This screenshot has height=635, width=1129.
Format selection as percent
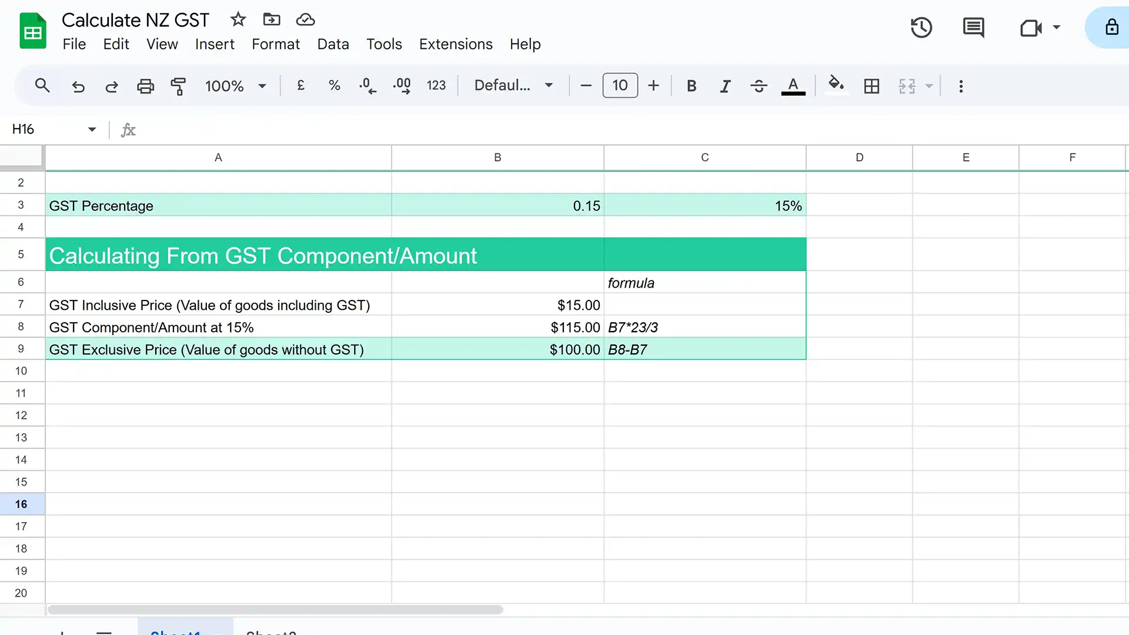335,86
